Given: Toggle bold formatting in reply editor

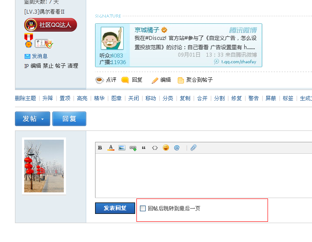Looking at the screenshot, I should coord(100,148).
